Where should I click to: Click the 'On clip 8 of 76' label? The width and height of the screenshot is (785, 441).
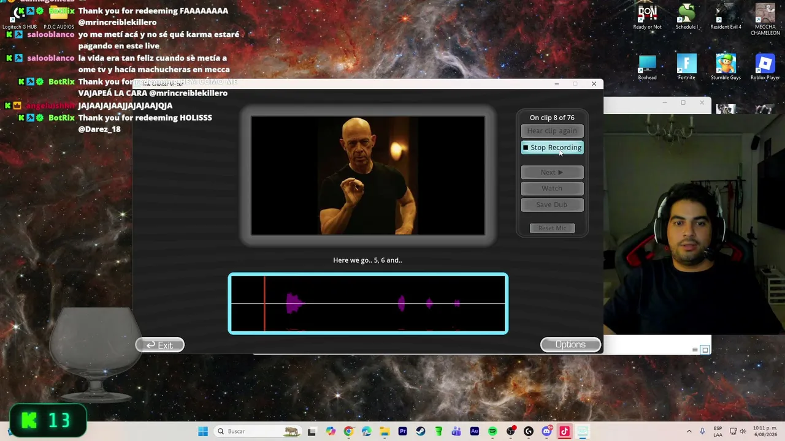(x=552, y=118)
